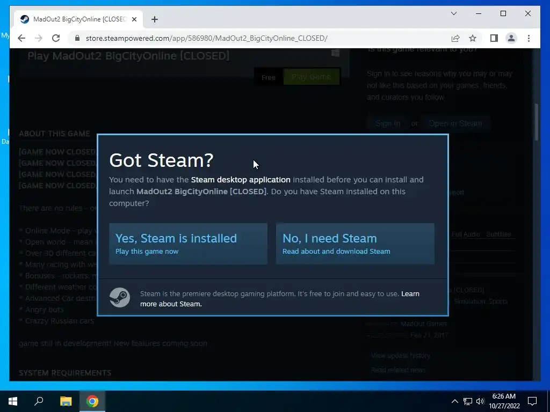
Task: Click 'Yes, Steam is installed' button
Action: pyautogui.click(x=188, y=244)
